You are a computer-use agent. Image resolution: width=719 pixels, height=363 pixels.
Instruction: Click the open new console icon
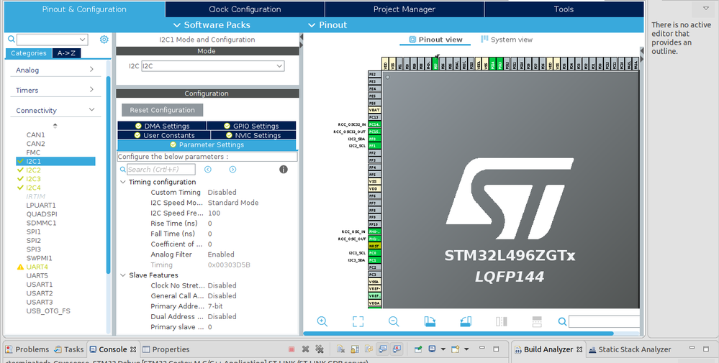coord(455,349)
